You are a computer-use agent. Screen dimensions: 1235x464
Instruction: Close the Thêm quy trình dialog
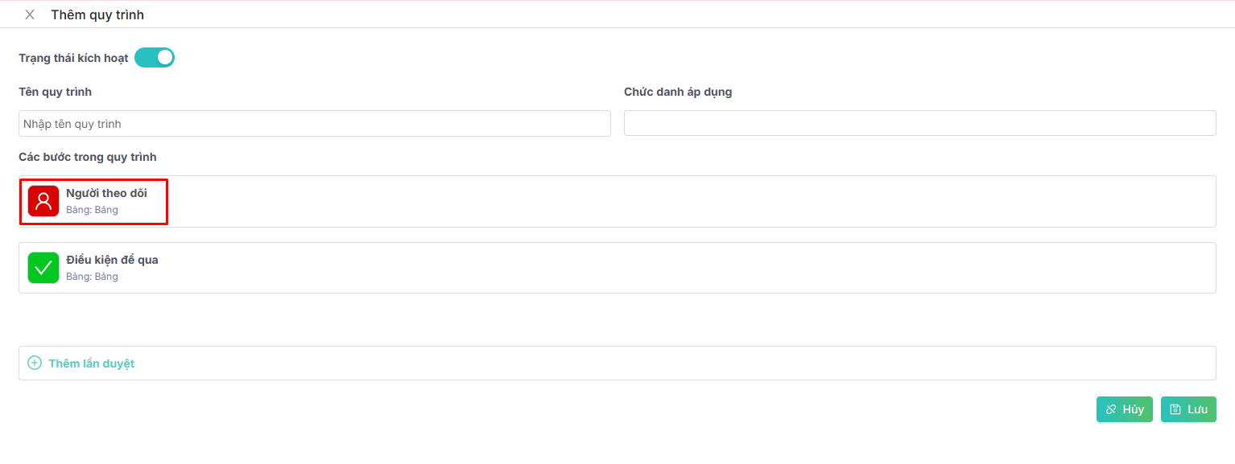(30, 14)
